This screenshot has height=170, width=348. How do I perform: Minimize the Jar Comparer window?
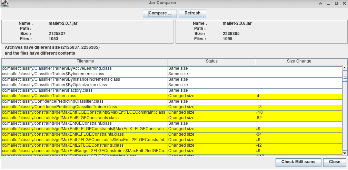[x=329, y=3]
